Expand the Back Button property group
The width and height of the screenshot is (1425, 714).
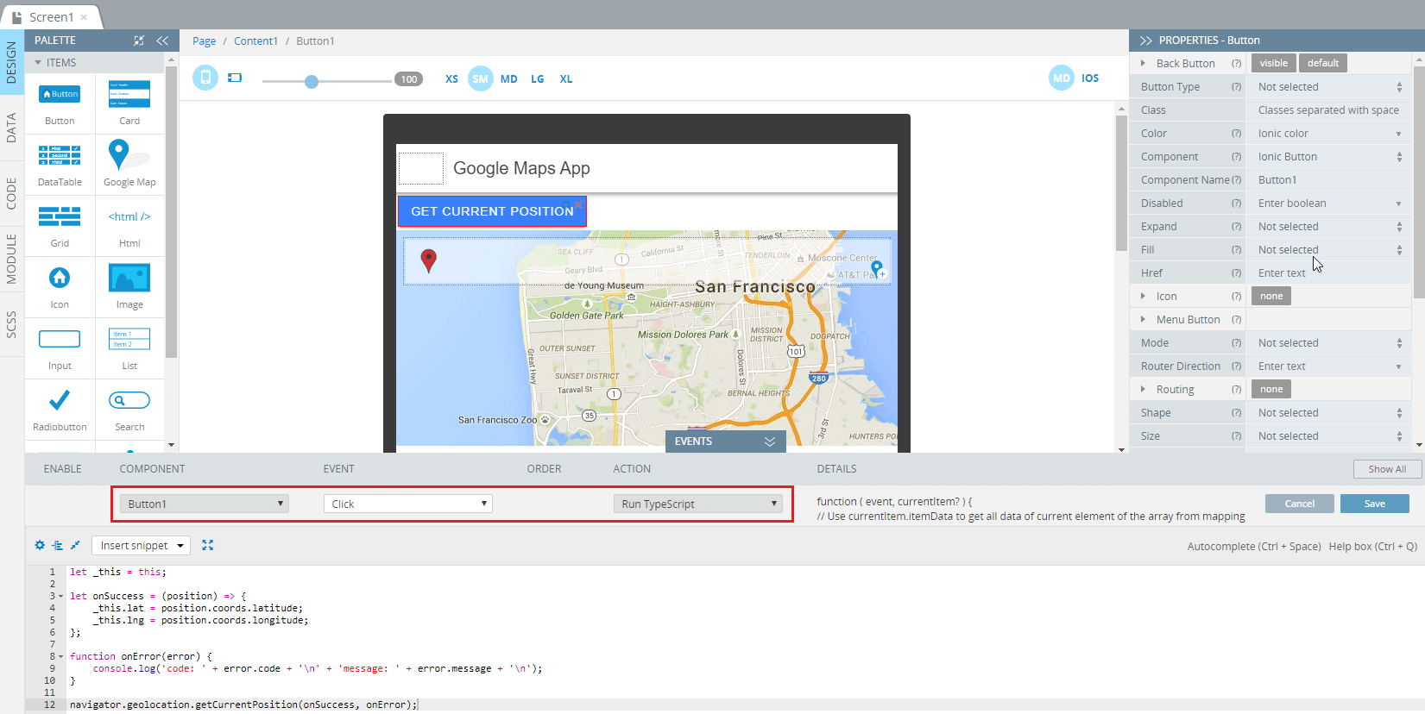point(1143,63)
